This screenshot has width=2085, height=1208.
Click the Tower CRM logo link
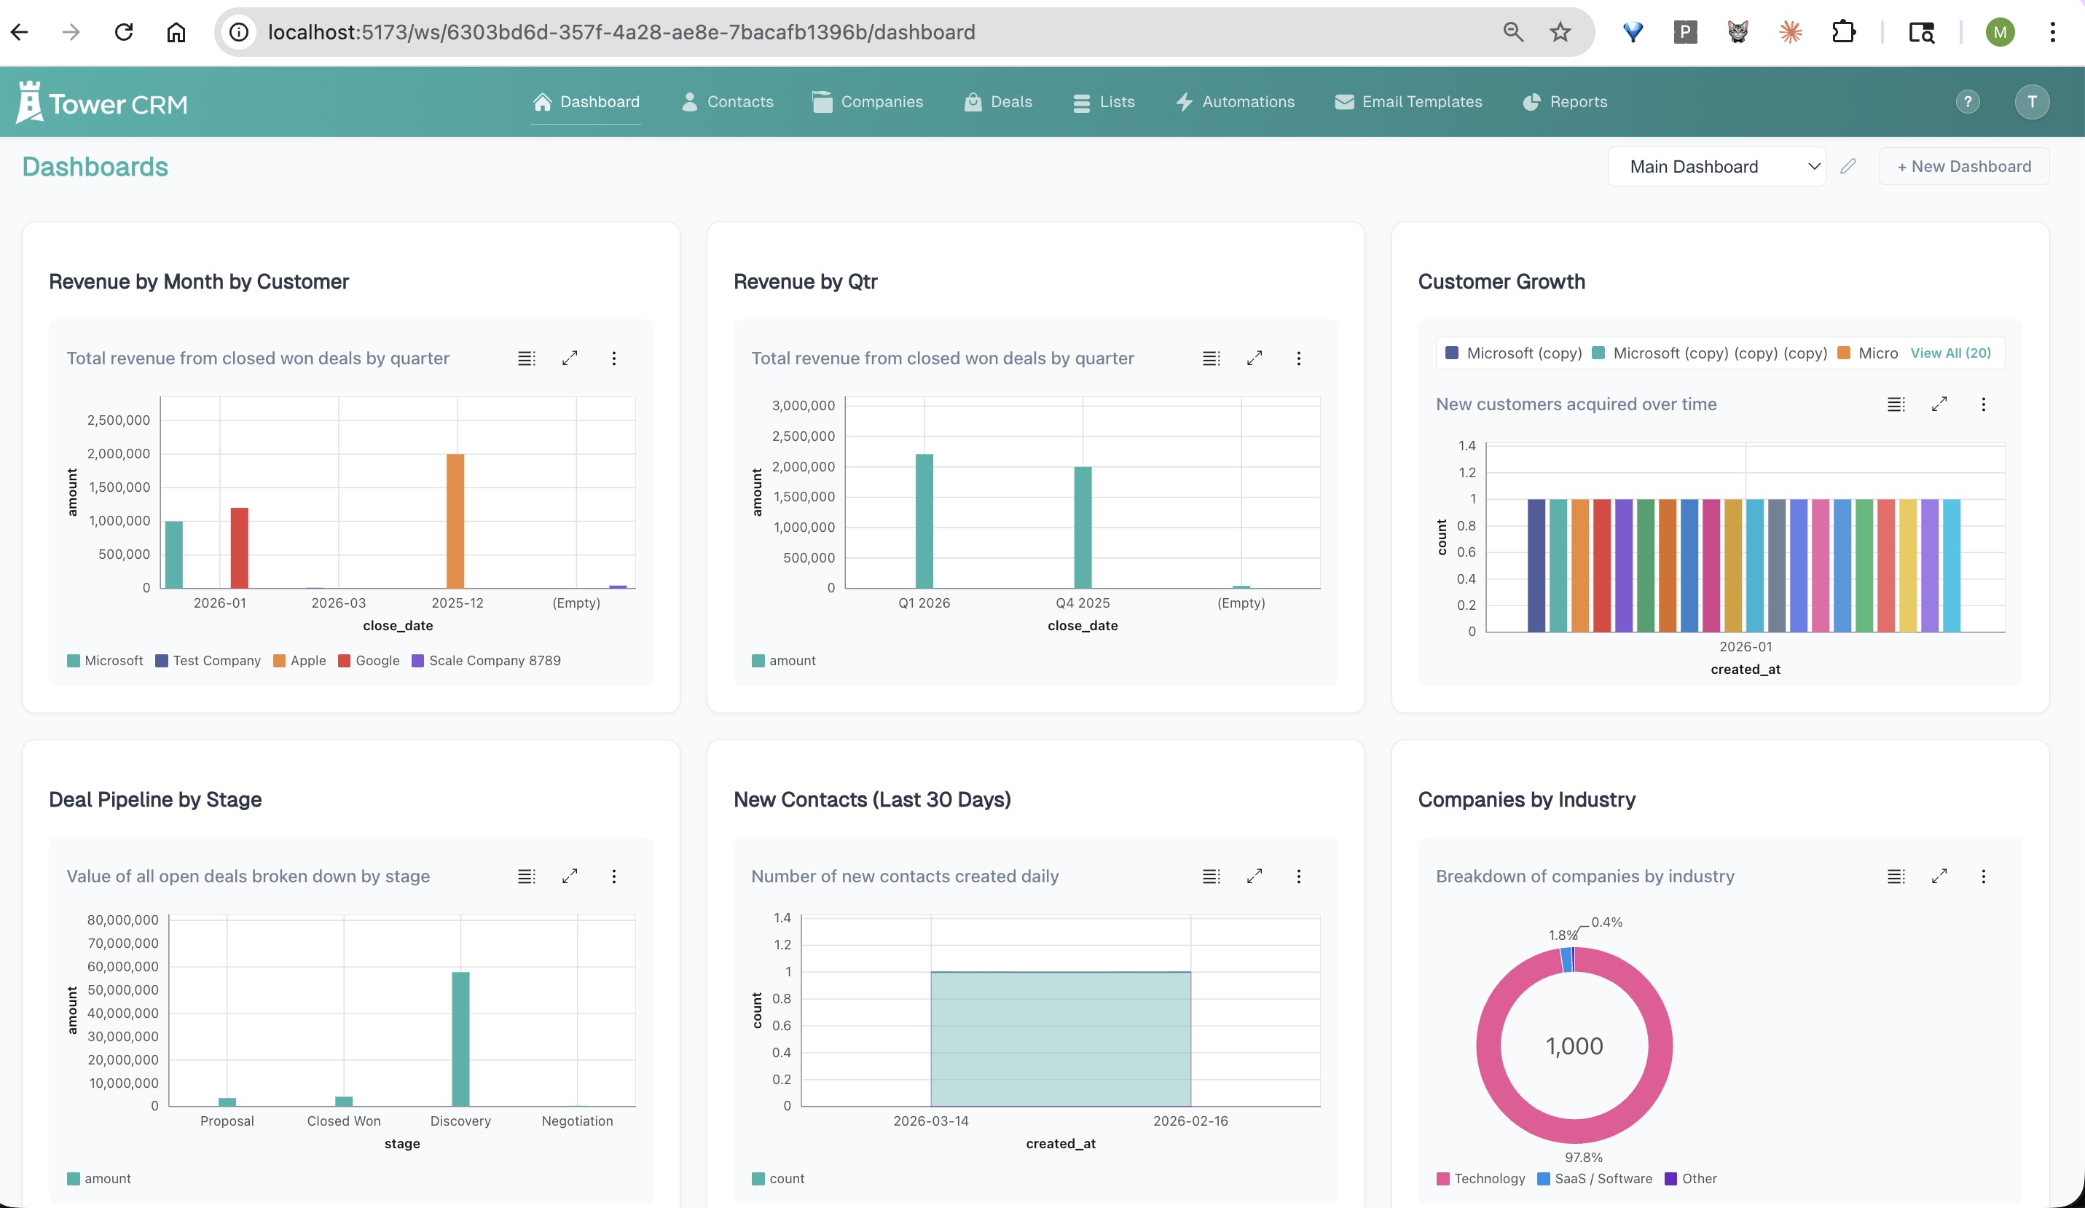(x=102, y=103)
